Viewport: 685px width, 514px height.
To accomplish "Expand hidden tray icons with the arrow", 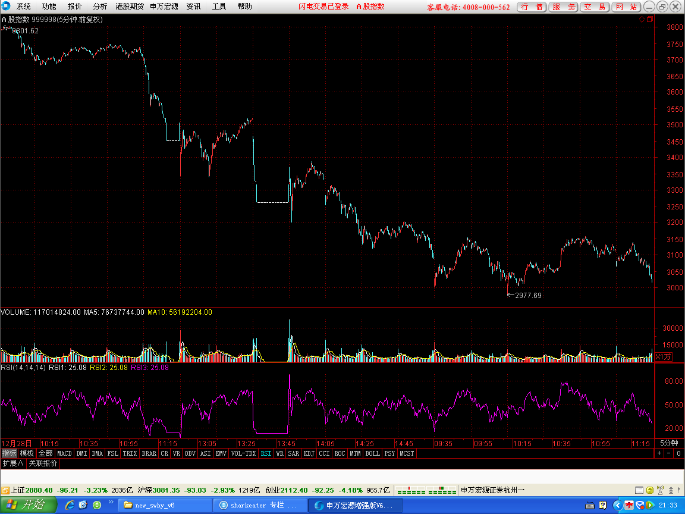I will [x=618, y=505].
